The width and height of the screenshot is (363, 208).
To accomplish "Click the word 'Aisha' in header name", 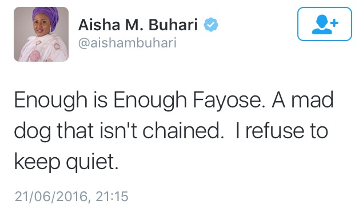I will pyautogui.click(x=99, y=25).
